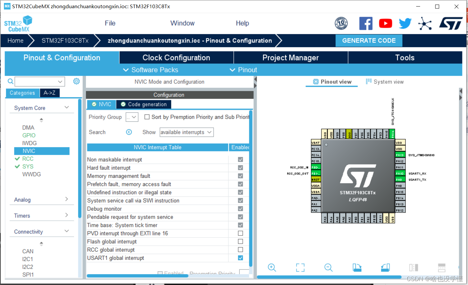Click pin PA13 on the chip

pos(400,155)
